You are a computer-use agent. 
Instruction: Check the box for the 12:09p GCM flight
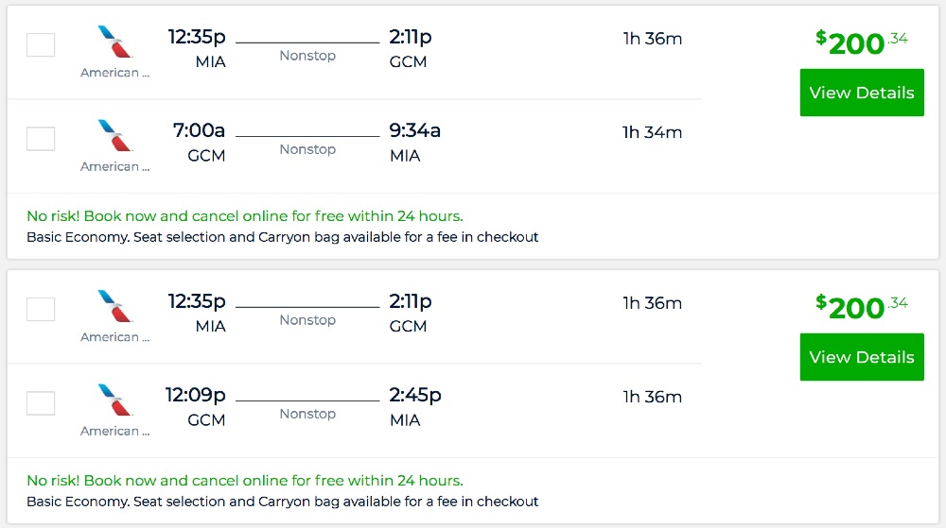tap(41, 403)
